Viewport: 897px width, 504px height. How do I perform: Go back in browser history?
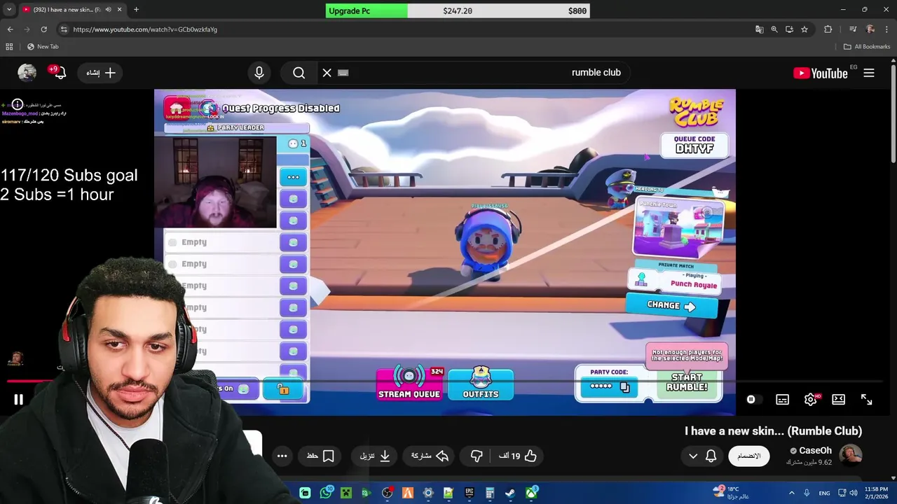tap(10, 29)
